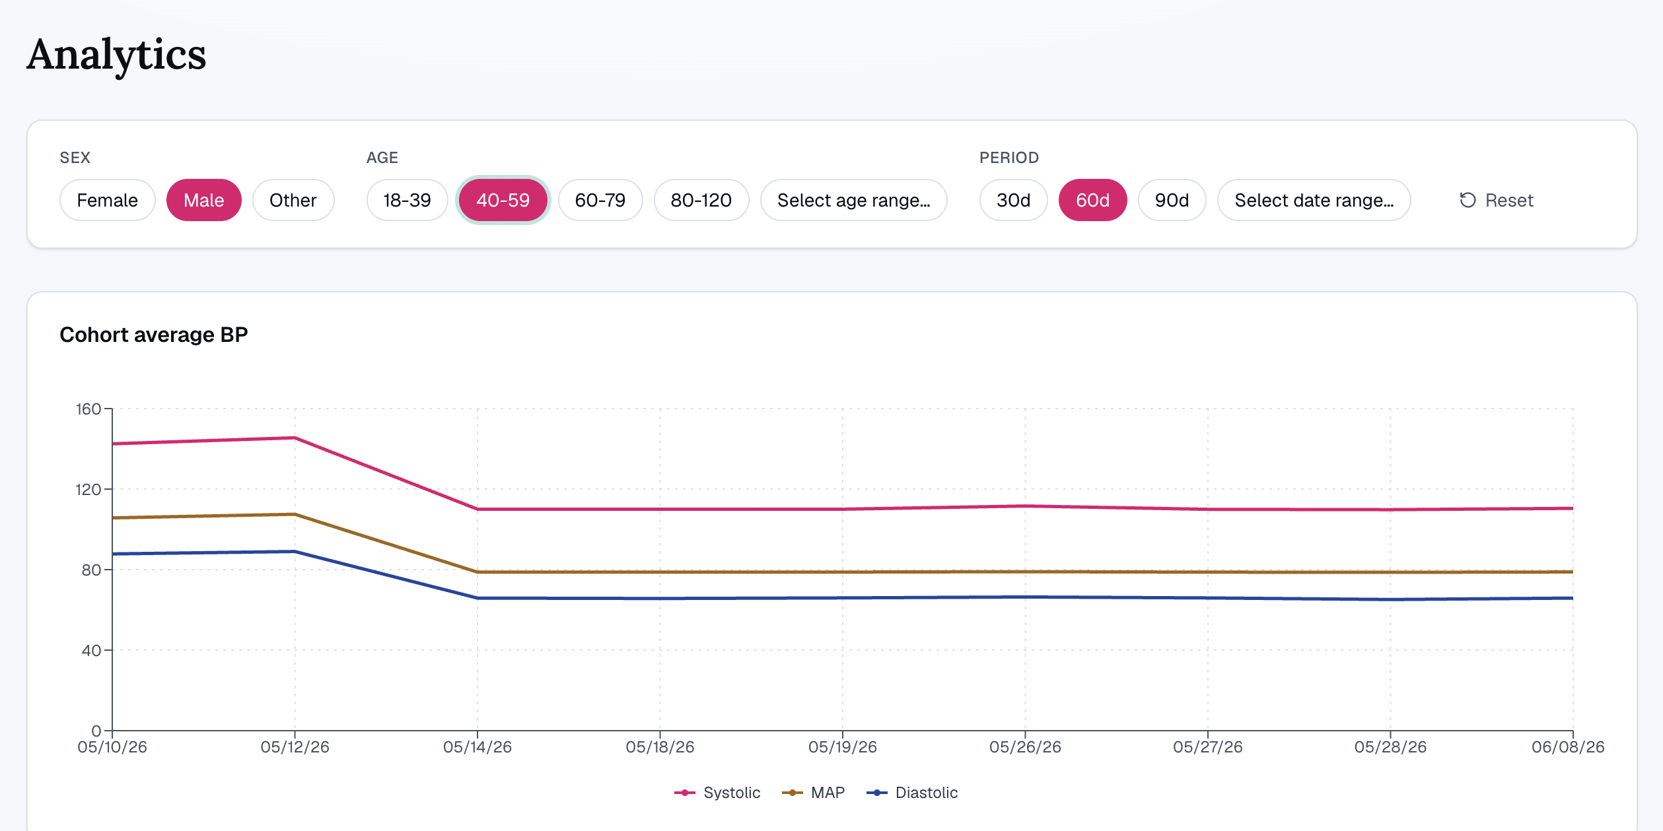
Task: Click the MAP legend marker icon
Action: click(x=792, y=793)
